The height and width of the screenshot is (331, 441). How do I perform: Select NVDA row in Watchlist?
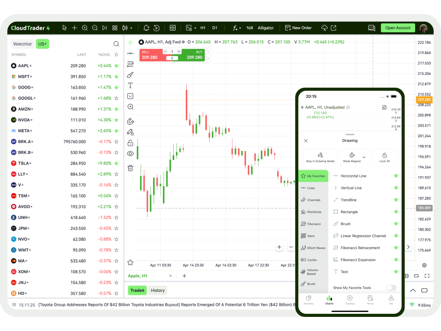pyautogui.click(x=65, y=120)
